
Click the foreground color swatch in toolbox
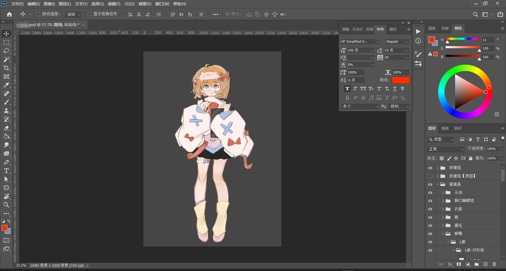click(x=4, y=228)
